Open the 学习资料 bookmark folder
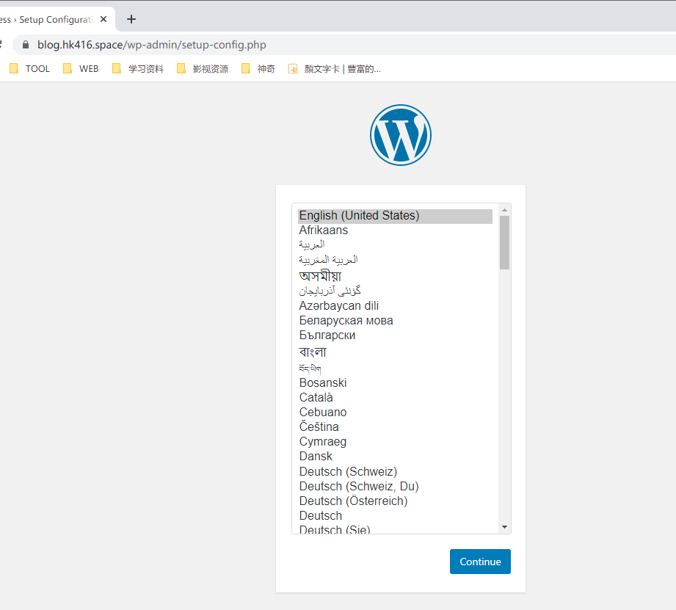 (x=138, y=68)
